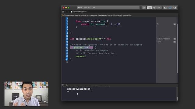Screen dimensions: 195x109
Task: Click the yellow warning triangle icon
Action: pyautogui.click(x=63, y=15)
